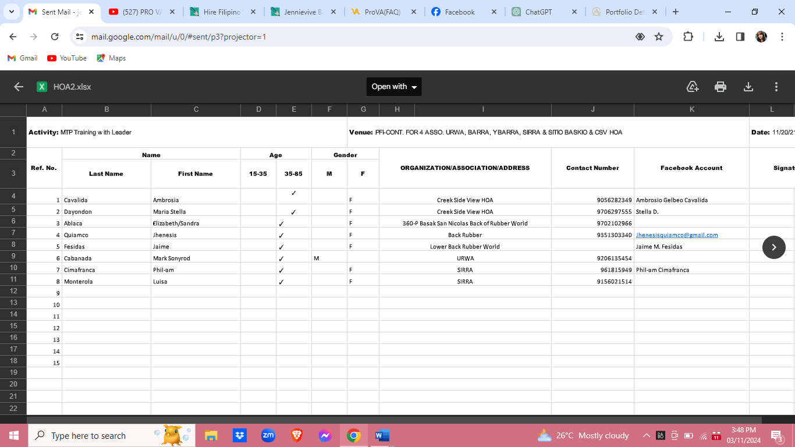This screenshot has width=795, height=447.
Task: Open Zoom from the taskbar
Action: tap(268, 435)
